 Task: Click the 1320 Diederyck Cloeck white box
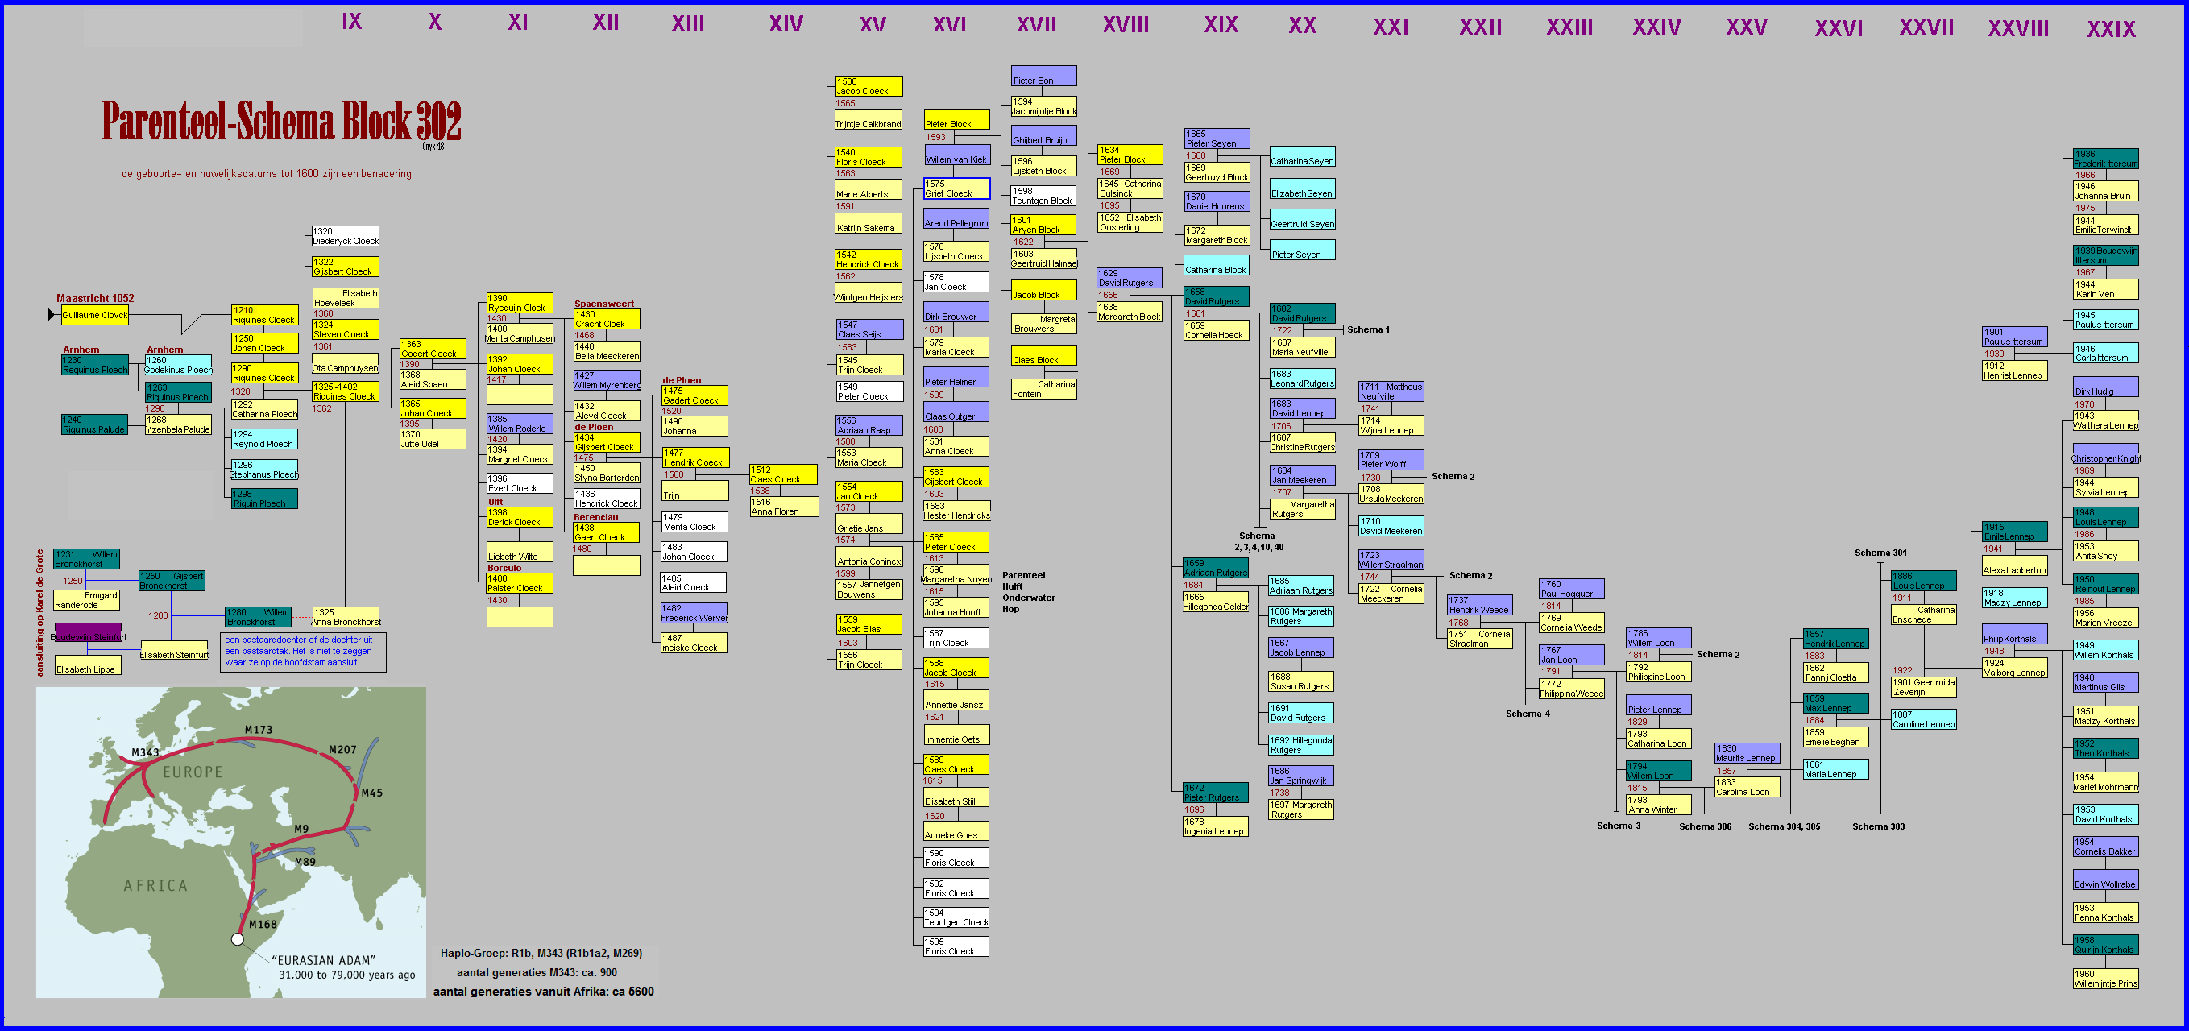click(x=345, y=236)
